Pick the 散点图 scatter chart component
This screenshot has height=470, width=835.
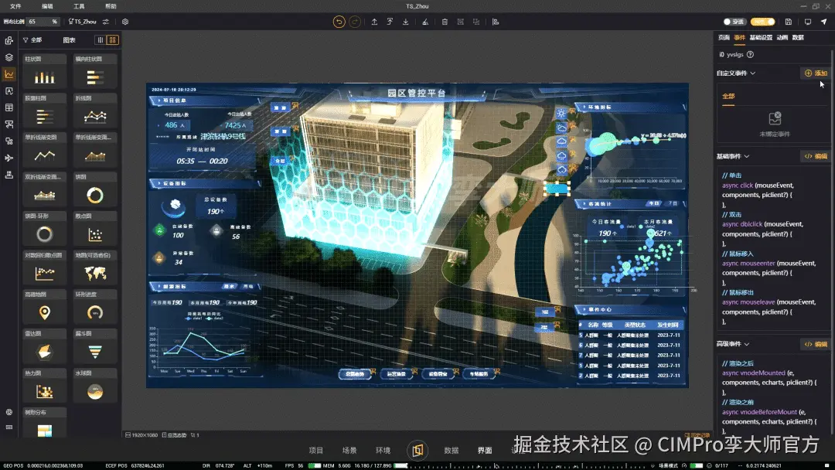click(95, 230)
